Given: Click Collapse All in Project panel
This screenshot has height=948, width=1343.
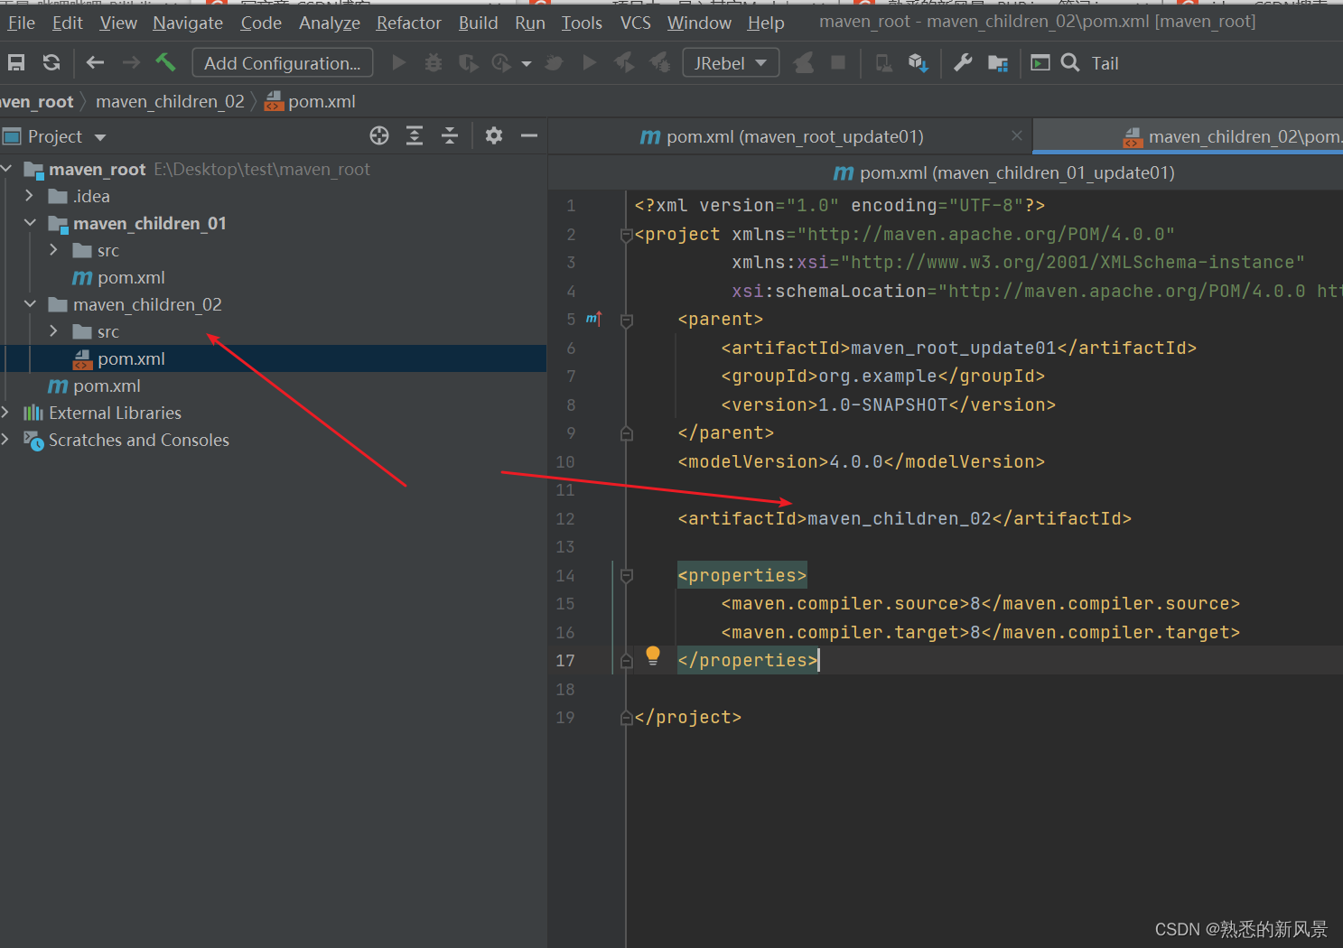Looking at the screenshot, I should coord(450,135).
